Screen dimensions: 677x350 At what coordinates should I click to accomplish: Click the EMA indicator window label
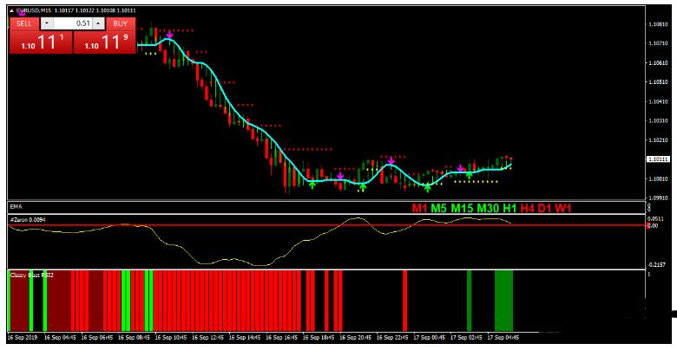(16, 207)
